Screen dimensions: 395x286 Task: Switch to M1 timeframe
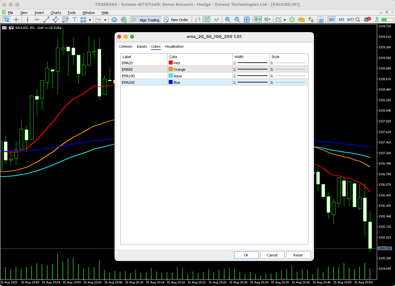[x=332, y=20]
